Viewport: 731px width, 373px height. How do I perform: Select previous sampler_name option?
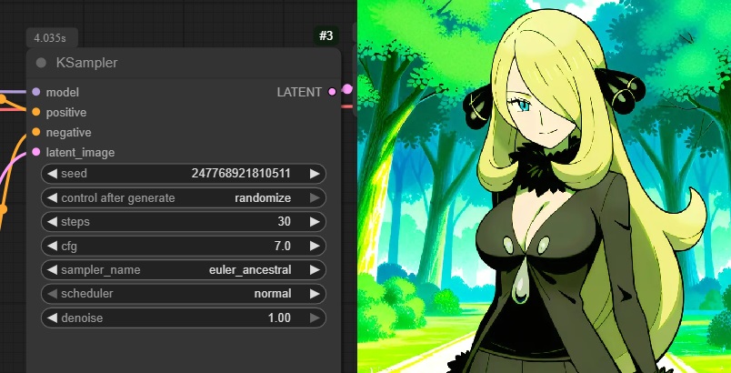tap(52, 270)
